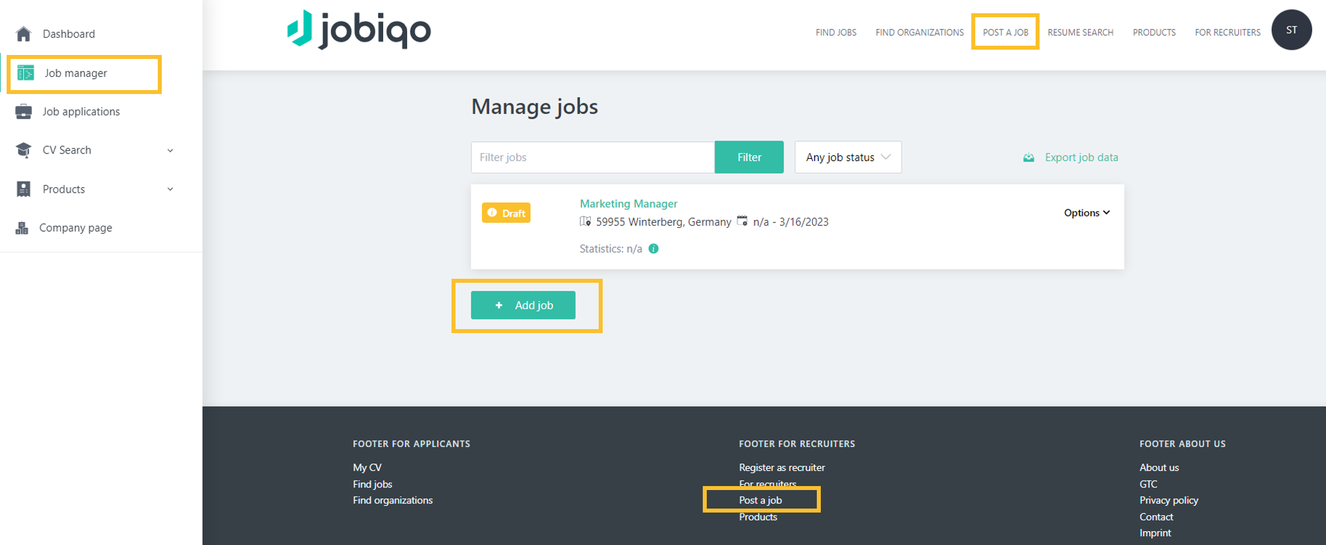1326x545 pixels.
Task: Open Find organizations footer link
Action: (392, 500)
